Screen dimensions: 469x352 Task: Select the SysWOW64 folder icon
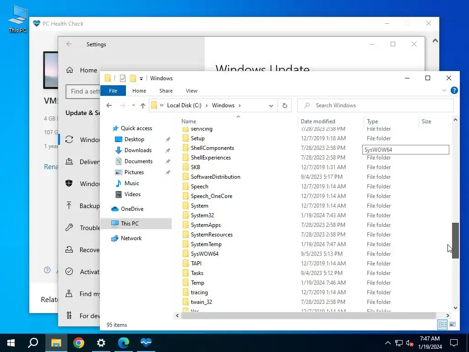tap(185, 253)
